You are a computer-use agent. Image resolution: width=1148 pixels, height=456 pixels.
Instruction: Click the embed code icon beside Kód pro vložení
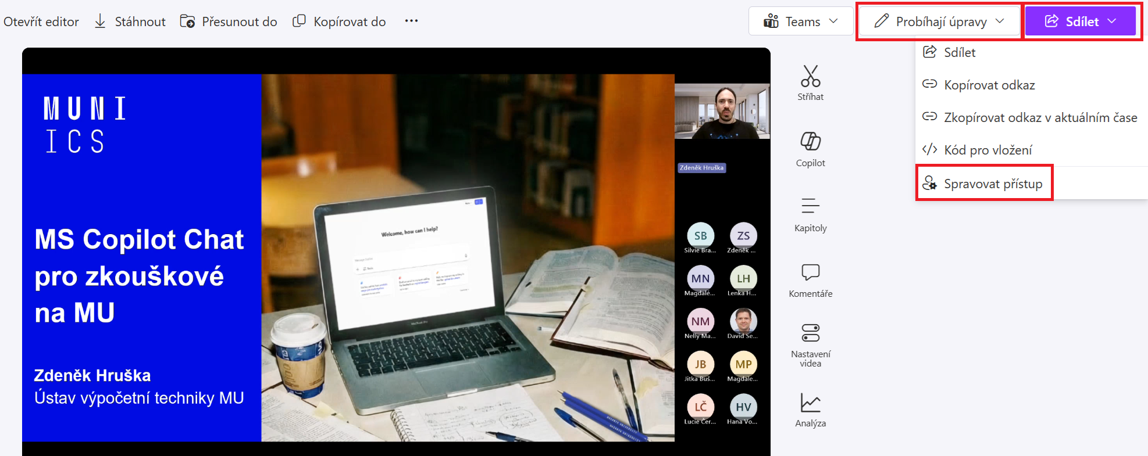[x=929, y=149]
